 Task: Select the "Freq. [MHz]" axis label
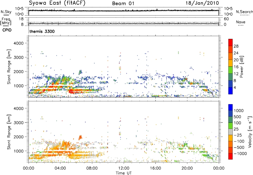pos(6,21)
